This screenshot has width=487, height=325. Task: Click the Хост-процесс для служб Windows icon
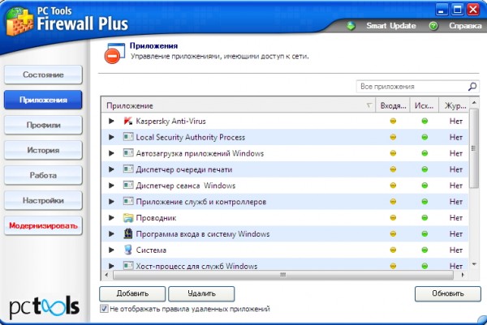tap(128, 266)
